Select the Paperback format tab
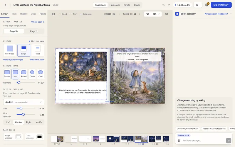This screenshot has width=235, height=147. click(x=100, y=5)
